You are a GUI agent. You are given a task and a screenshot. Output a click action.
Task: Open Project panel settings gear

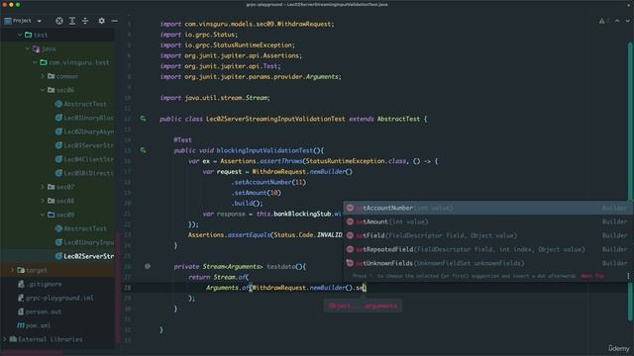point(101,21)
